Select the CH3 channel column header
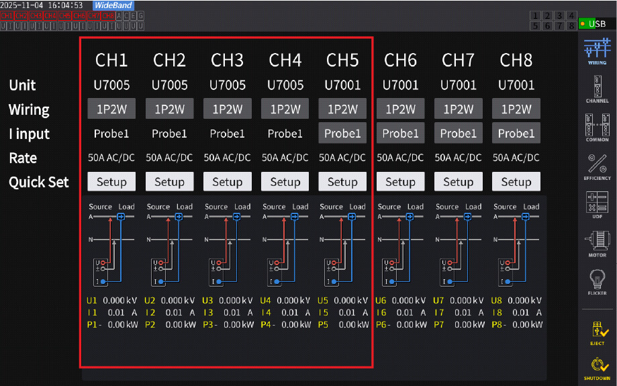This screenshot has width=617, height=386. pyautogui.click(x=227, y=60)
